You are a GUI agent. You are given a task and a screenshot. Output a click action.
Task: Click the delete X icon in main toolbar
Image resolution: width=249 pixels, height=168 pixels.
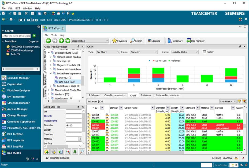click(x=26, y=13)
